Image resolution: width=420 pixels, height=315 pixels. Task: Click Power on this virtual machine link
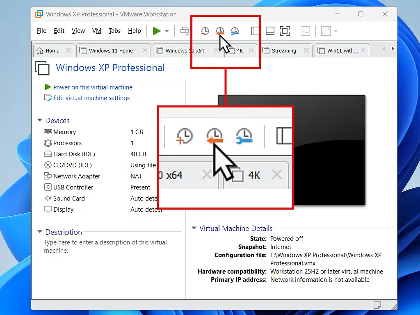click(x=93, y=87)
